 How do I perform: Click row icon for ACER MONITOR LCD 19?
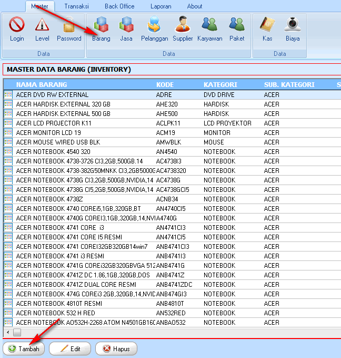point(8,133)
